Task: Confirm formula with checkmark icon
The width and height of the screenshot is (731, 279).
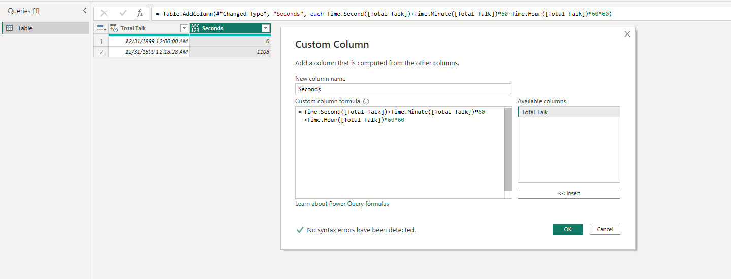Action: [x=123, y=14]
